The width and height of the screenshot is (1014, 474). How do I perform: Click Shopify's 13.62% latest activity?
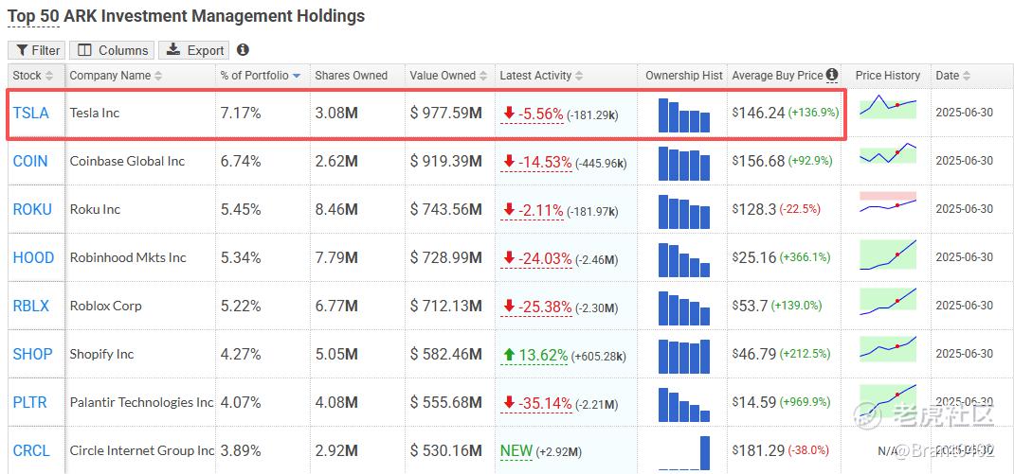click(534, 355)
